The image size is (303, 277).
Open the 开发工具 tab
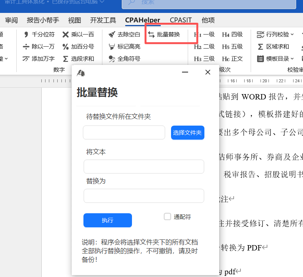tap(103, 20)
